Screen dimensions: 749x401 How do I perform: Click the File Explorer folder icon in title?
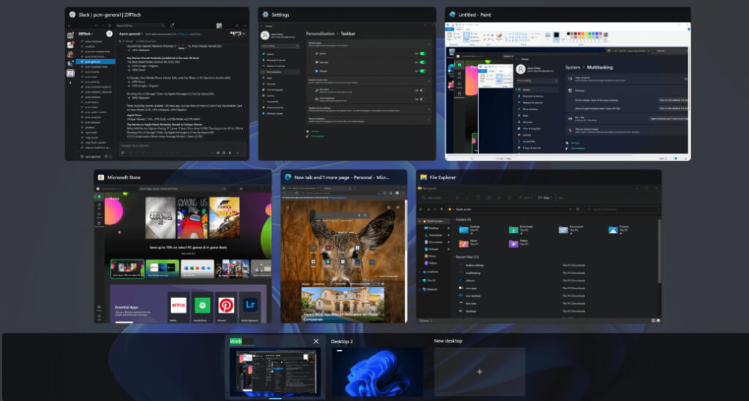[x=424, y=177]
